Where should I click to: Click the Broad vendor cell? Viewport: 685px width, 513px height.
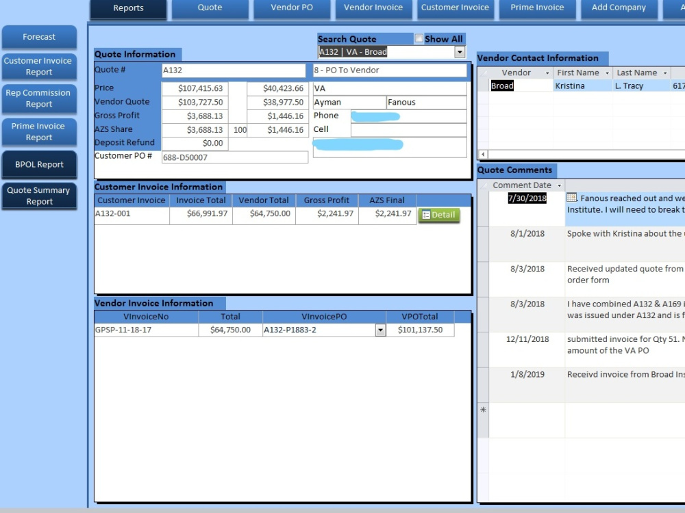521,86
